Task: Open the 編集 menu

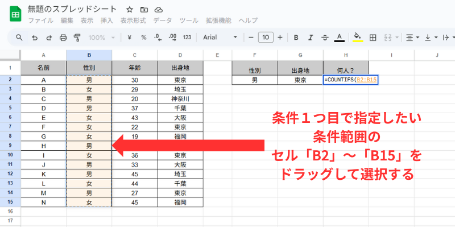Action: tap(67, 20)
